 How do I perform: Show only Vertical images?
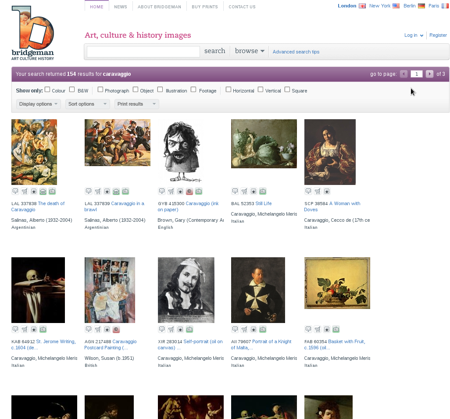click(261, 89)
